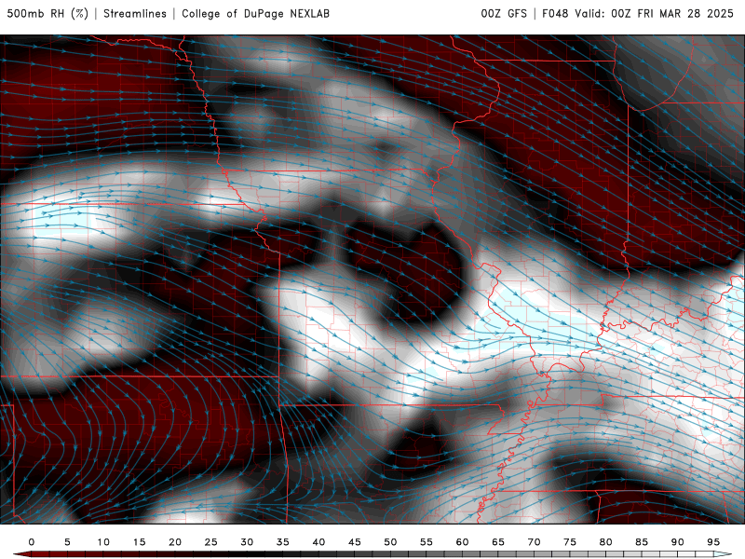Click the 15 label on the RH legend

click(x=139, y=542)
